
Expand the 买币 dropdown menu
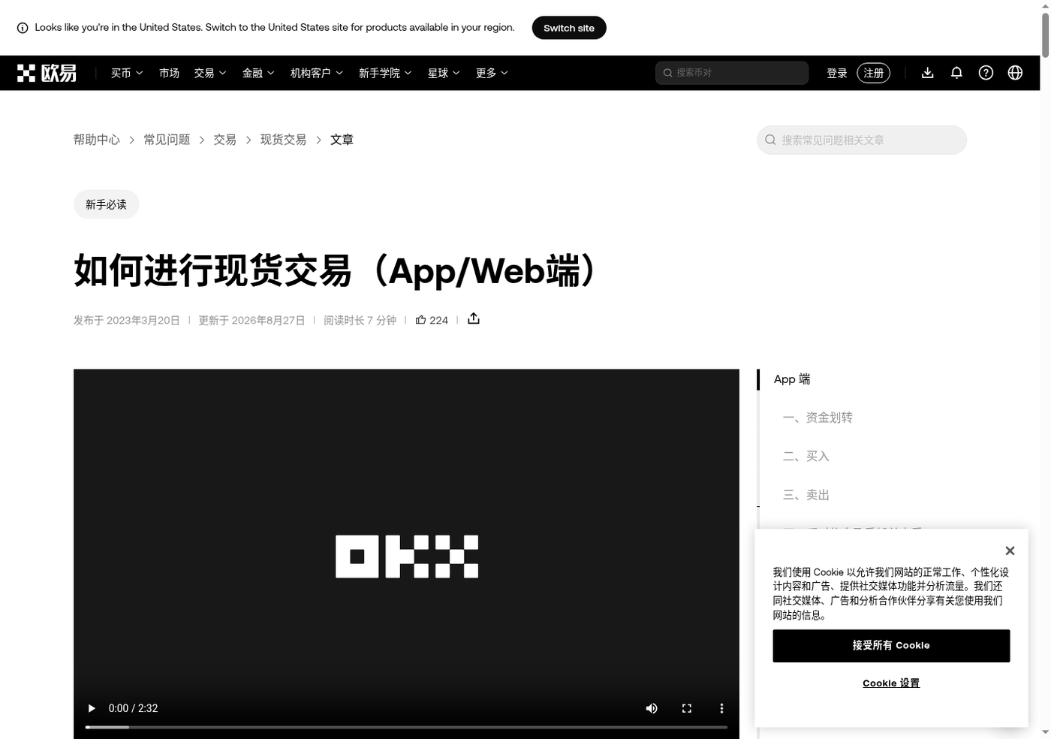tap(127, 73)
